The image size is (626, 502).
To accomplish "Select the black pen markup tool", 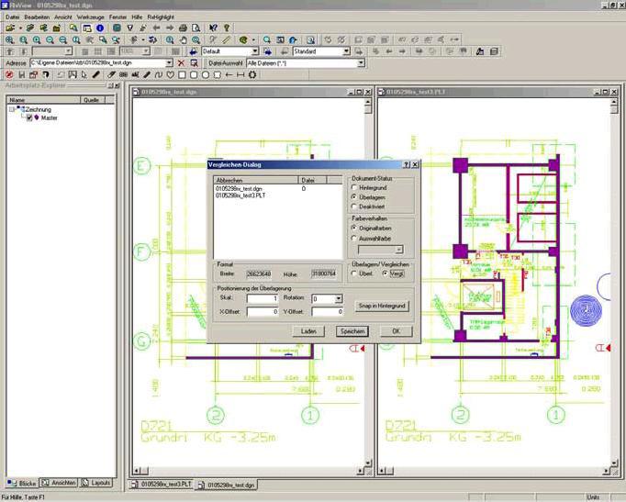I will click(96, 74).
